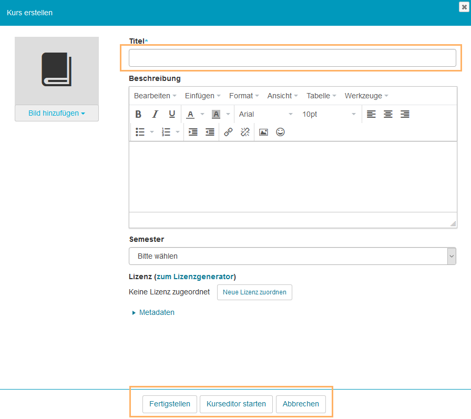
Task: Toggle underline text formatting
Action: tap(172, 114)
